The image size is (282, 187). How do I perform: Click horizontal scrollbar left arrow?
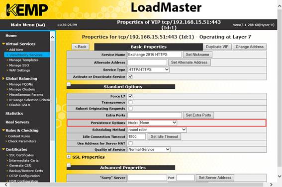(x=6, y=185)
